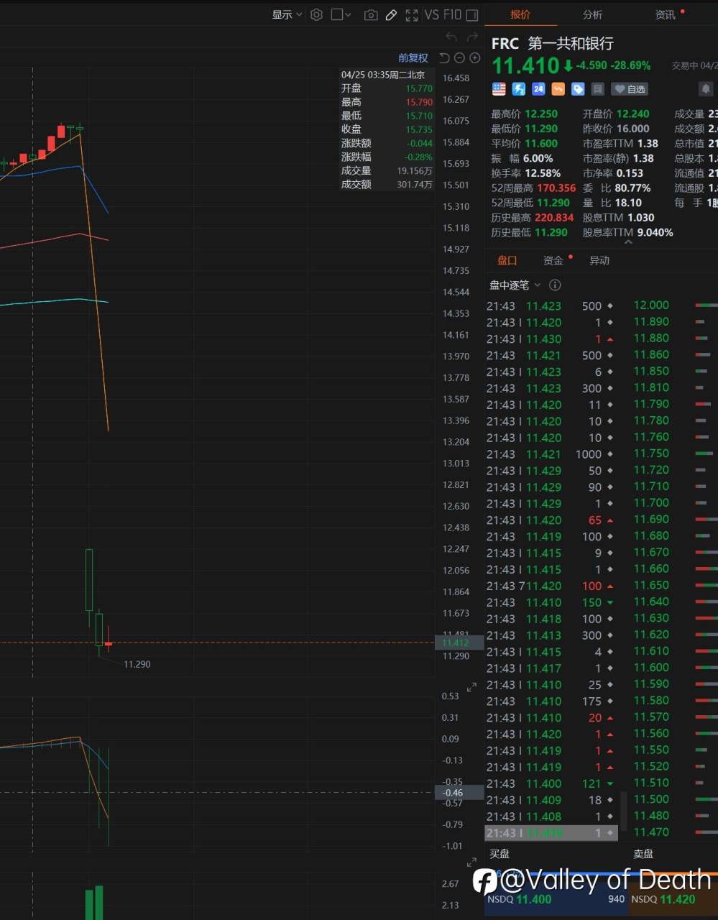Open F10 company info

(x=452, y=14)
